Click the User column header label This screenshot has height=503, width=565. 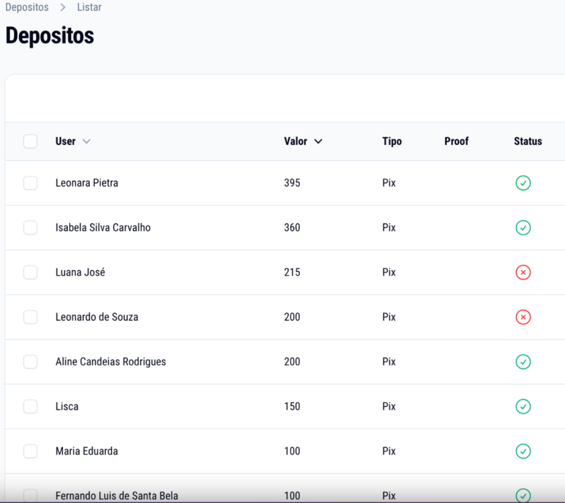point(66,141)
